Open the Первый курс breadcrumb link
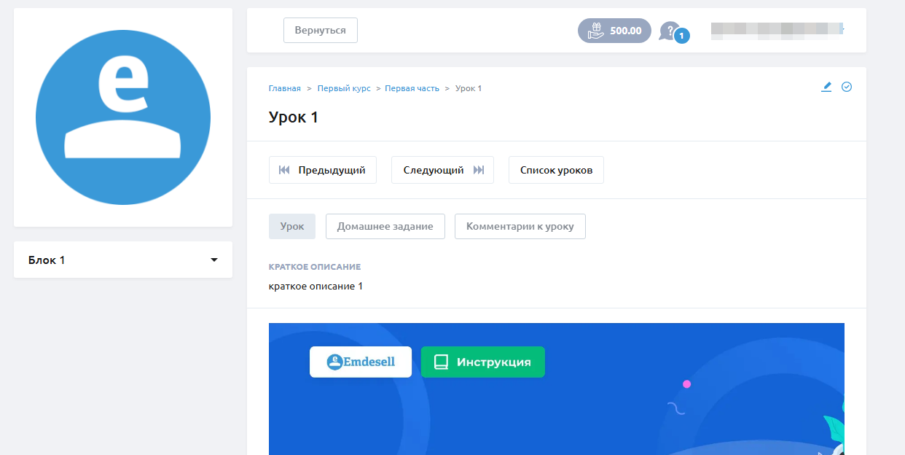This screenshot has height=455, width=905. tap(344, 88)
